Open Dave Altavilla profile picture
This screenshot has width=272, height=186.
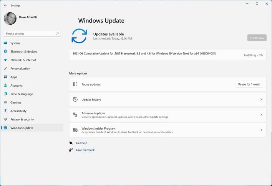[10, 18]
